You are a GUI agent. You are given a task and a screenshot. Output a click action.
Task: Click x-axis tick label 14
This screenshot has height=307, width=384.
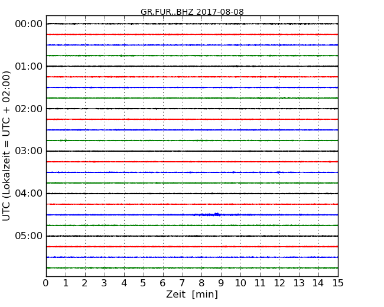coord(318,283)
